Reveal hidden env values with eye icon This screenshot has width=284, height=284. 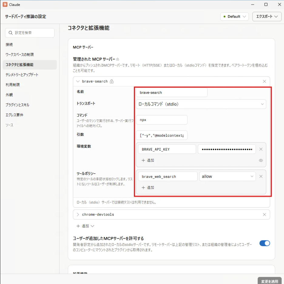coord(261,160)
